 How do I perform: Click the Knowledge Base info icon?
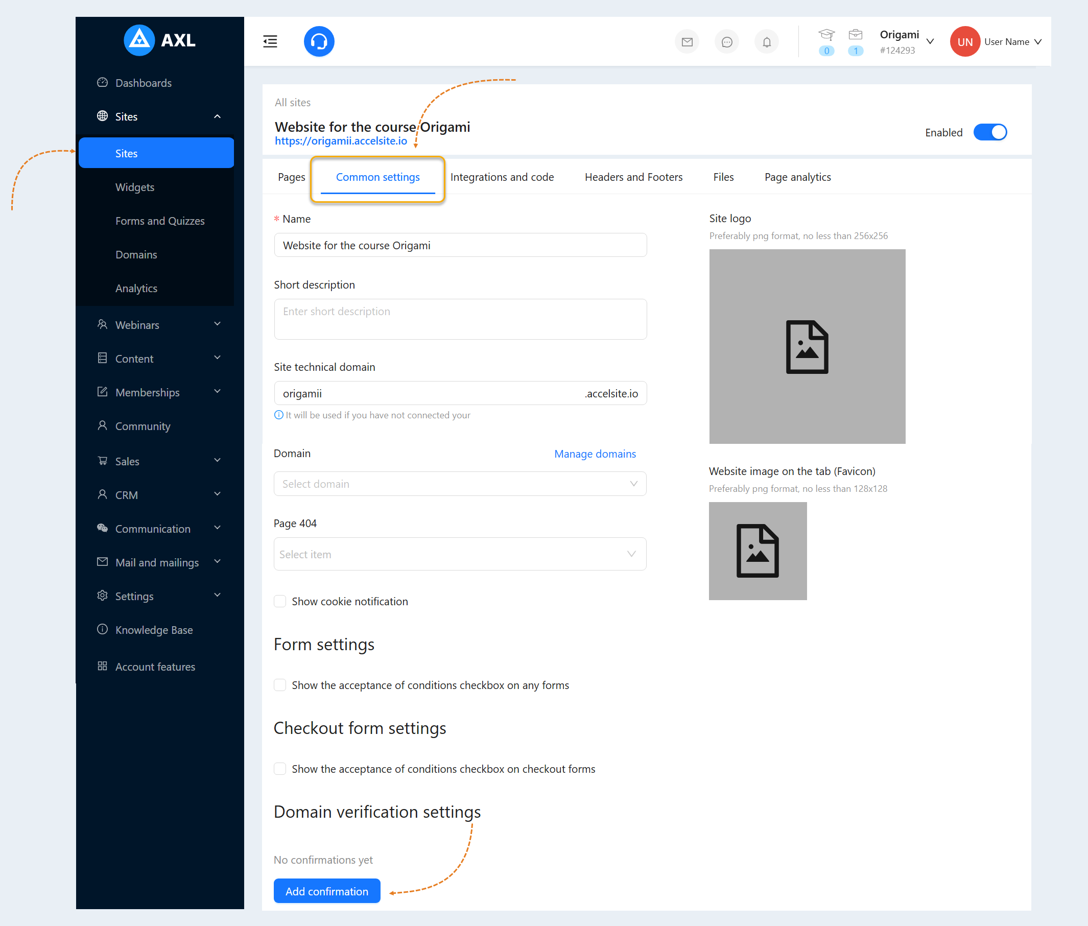point(102,629)
